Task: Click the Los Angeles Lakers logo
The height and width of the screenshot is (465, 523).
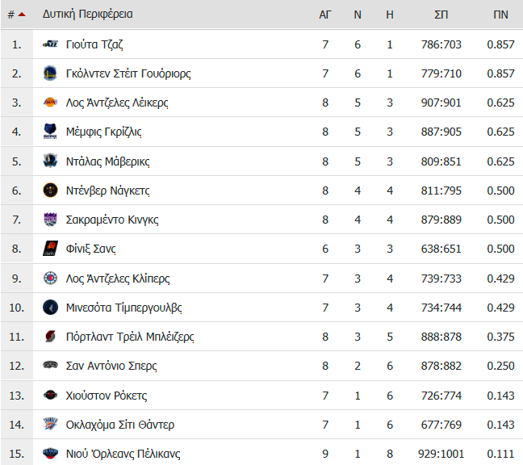Action: pos(50,103)
